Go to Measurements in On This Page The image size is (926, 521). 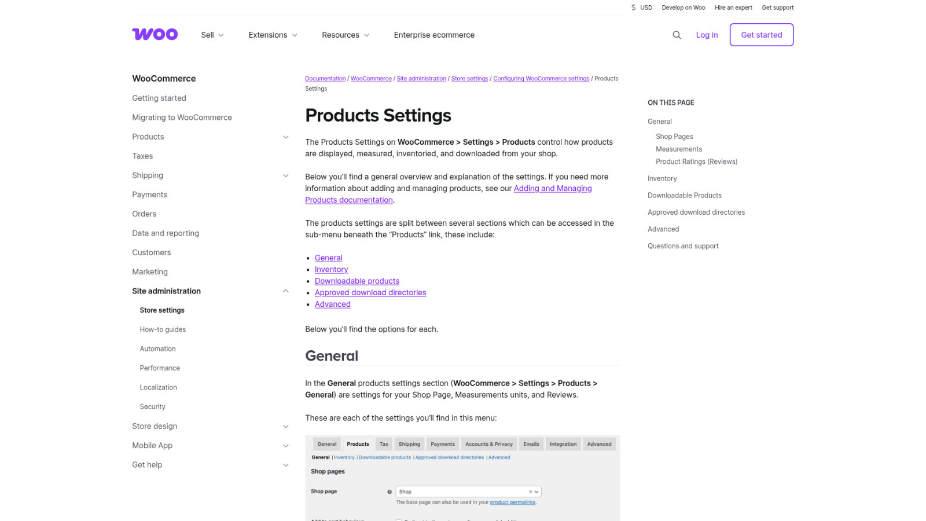click(x=679, y=149)
